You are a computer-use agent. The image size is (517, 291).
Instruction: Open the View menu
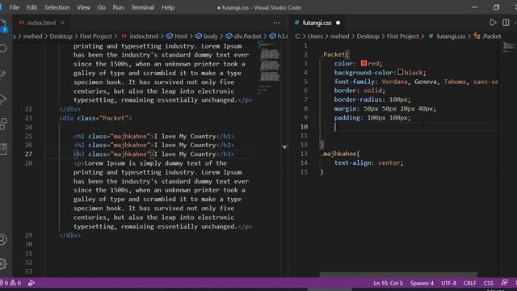click(x=83, y=7)
